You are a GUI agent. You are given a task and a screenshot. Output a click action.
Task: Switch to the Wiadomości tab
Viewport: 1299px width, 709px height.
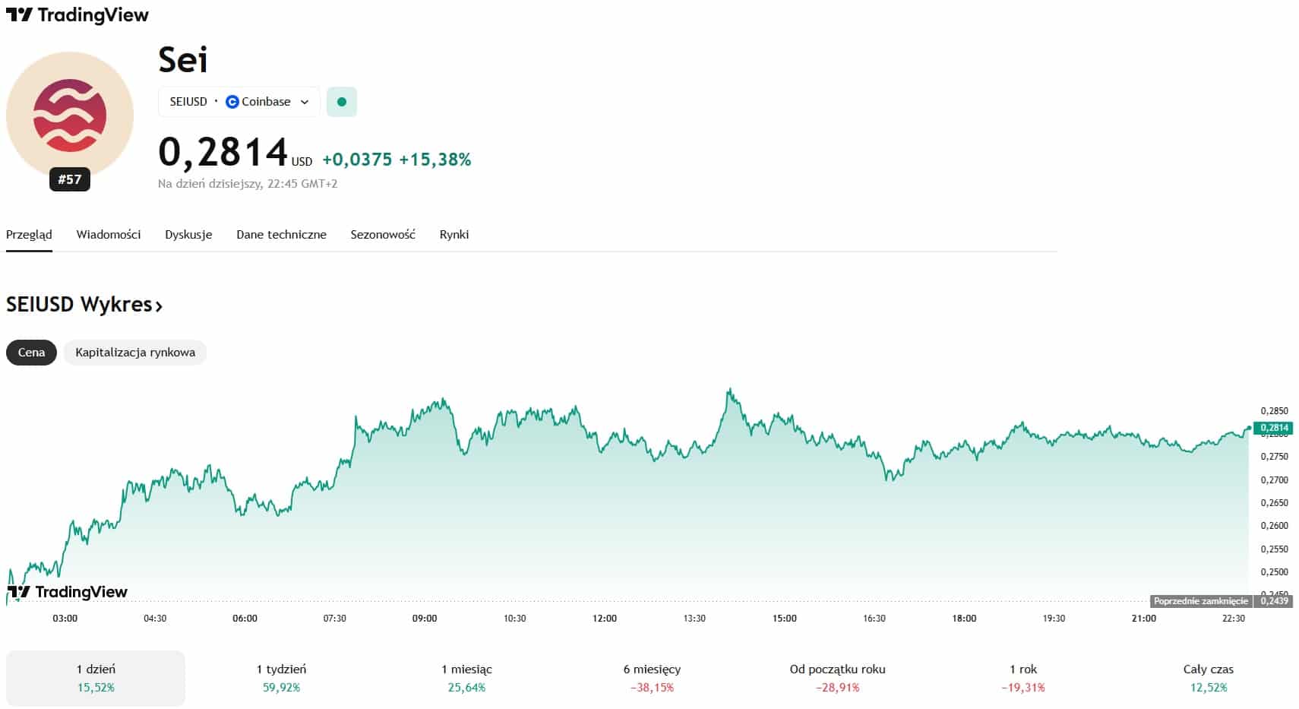click(x=109, y=235)
